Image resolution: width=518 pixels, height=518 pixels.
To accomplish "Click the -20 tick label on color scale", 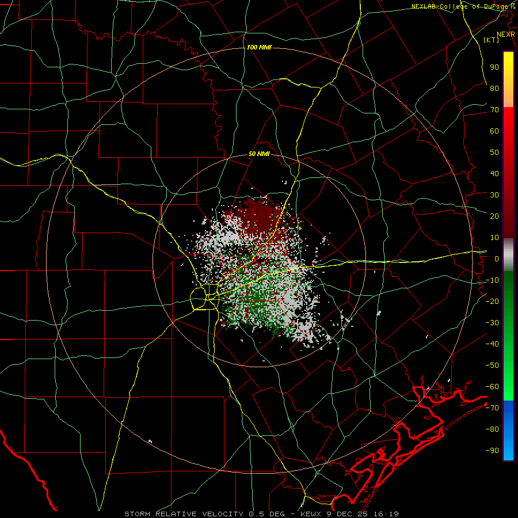I will [x=492, y=301].
